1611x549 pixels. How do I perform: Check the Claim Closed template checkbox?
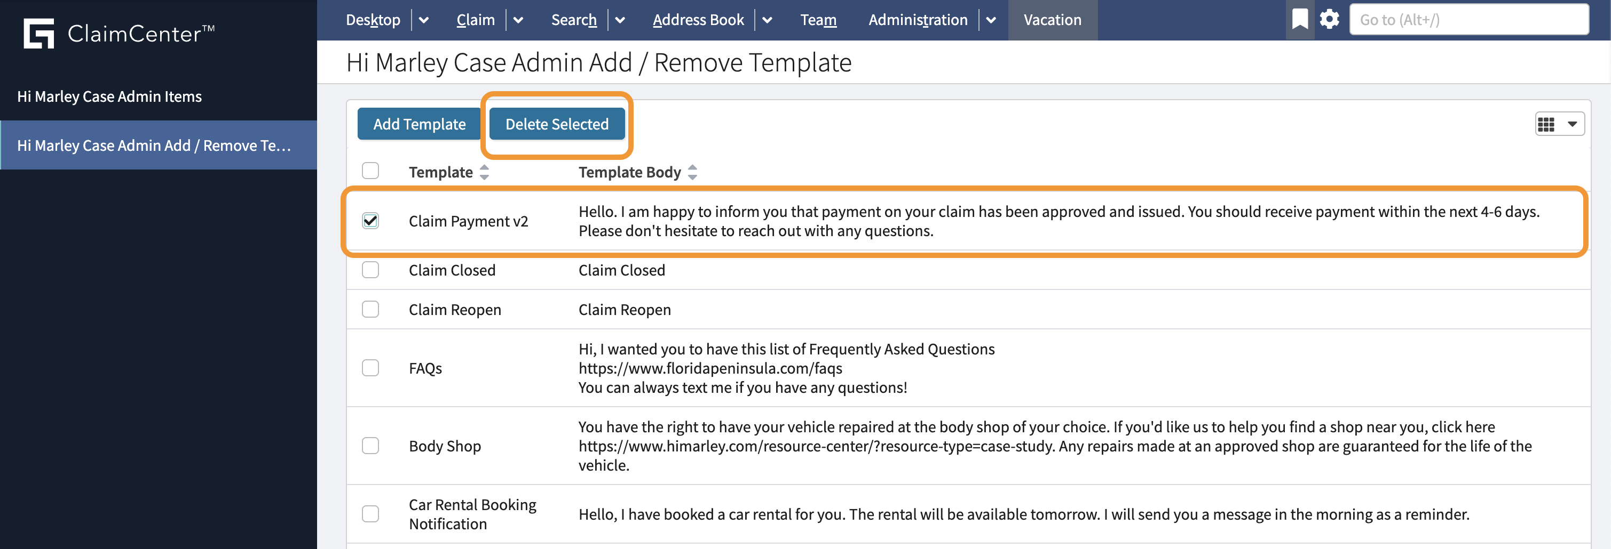370,270
